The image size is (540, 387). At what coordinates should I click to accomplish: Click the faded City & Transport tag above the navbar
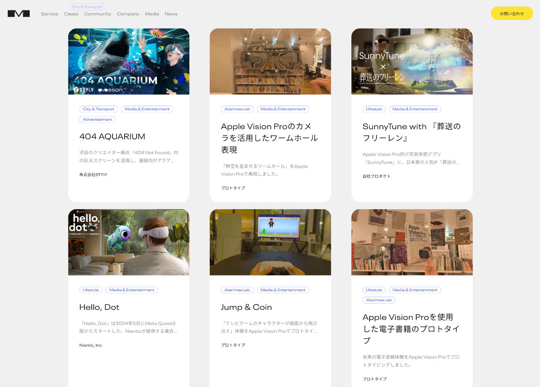pos(87,7)
